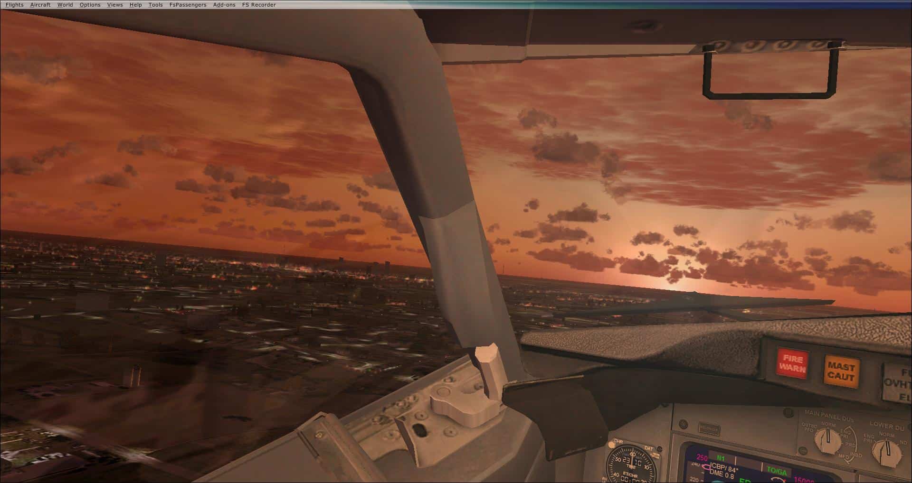This screenshot has width=912, height=483.
Task: Open the Aircraft menu
Action: [x=40, y=5]
